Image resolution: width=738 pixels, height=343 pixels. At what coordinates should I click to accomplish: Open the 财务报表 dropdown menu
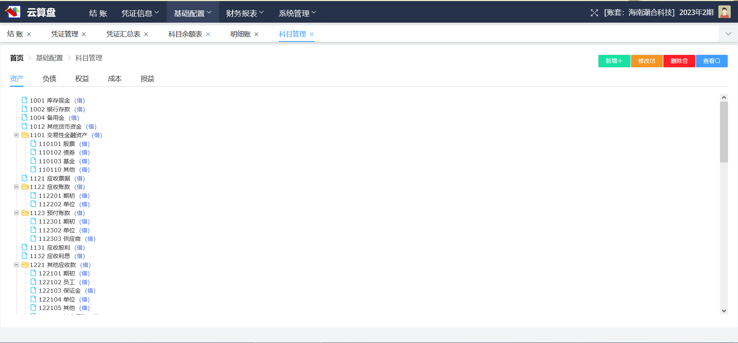[x=245, y=13]
